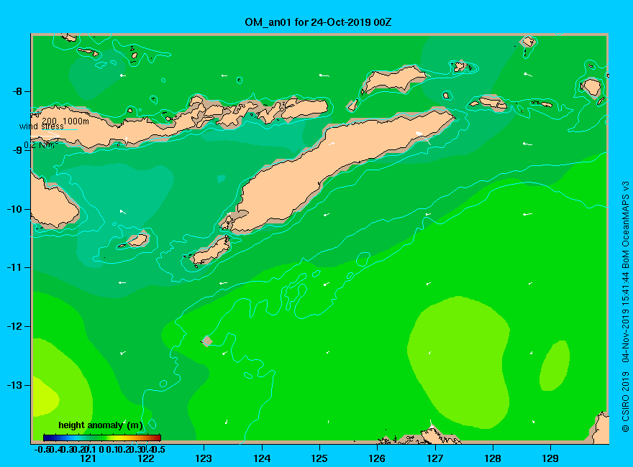The width and height of the screenshot is (633, 467).
Task: Click the island directly north of Timor's eastern end
Action: click(393, 78)
